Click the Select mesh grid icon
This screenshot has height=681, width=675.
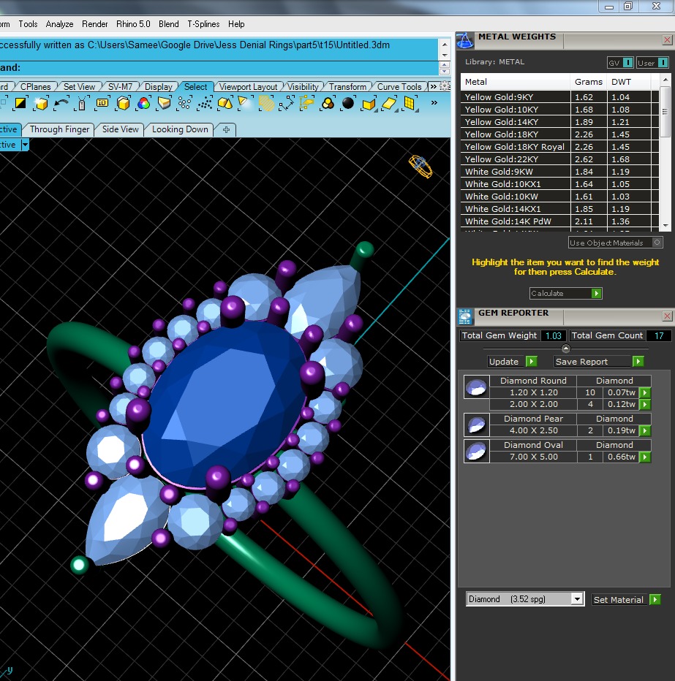[x=410, y=104]
